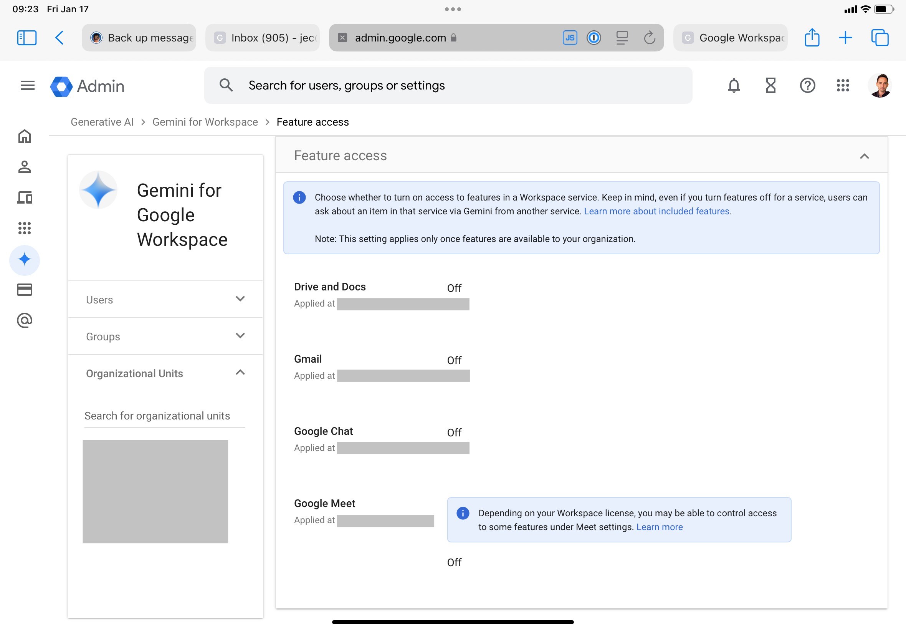Image resolution: width=906 pixels, height=630 pixels.
Task: Open tasks hourglass icon
Action: (770, 85)
